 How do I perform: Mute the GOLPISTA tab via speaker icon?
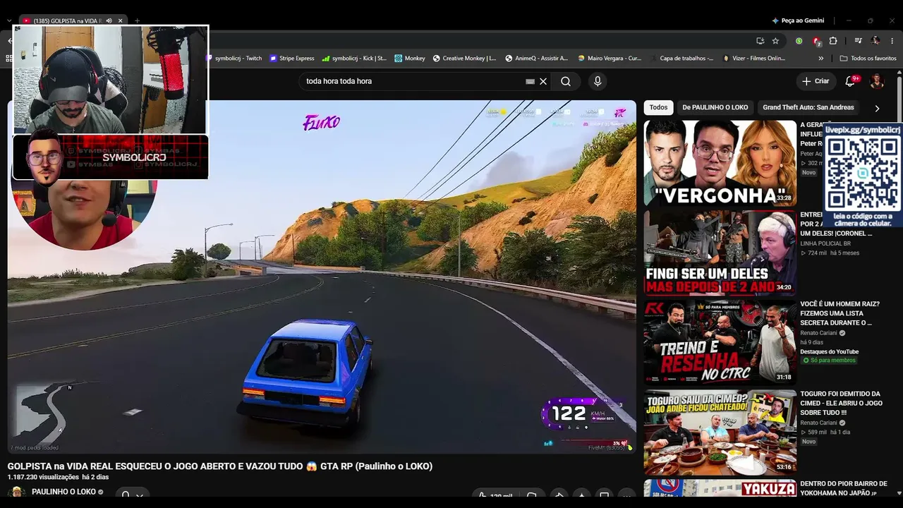click(109, 21)
